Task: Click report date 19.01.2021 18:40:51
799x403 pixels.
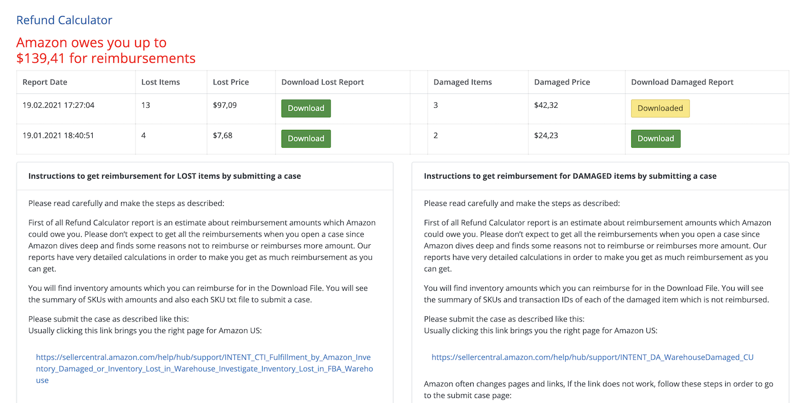Action: coord(58,135)
